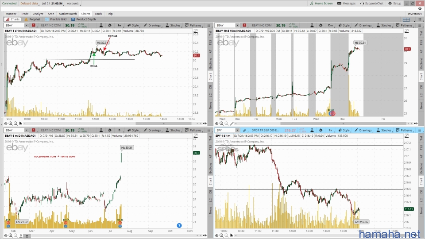
Task: Open Messages in the top bar
Action: [346, 3]
